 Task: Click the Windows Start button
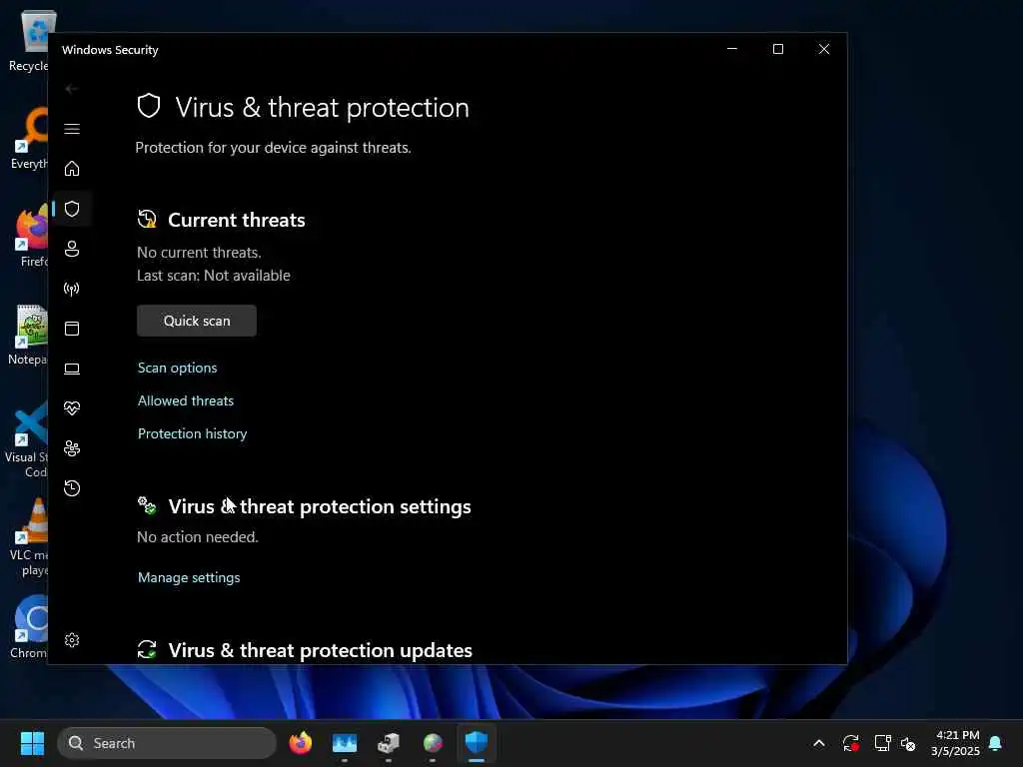point(32,743)
